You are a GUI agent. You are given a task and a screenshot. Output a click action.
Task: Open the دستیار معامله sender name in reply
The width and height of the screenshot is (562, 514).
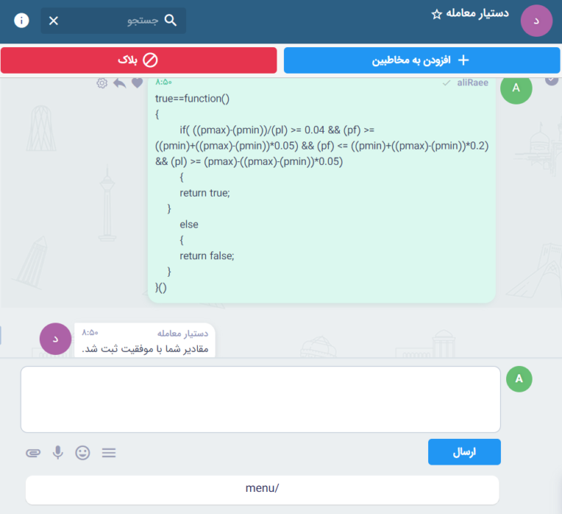tap(182, 334)
